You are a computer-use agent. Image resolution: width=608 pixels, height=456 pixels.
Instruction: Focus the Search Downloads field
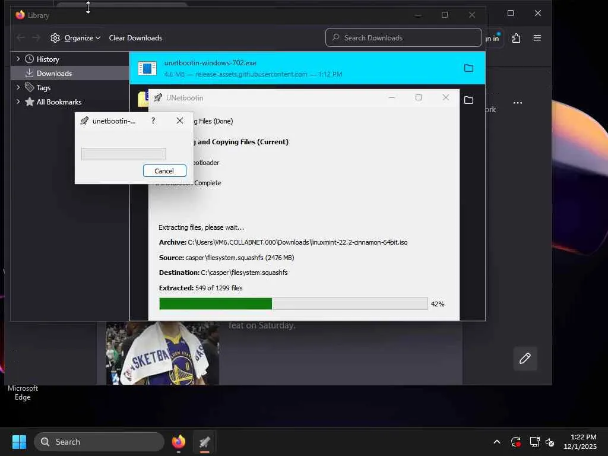(x=403, y=37)
